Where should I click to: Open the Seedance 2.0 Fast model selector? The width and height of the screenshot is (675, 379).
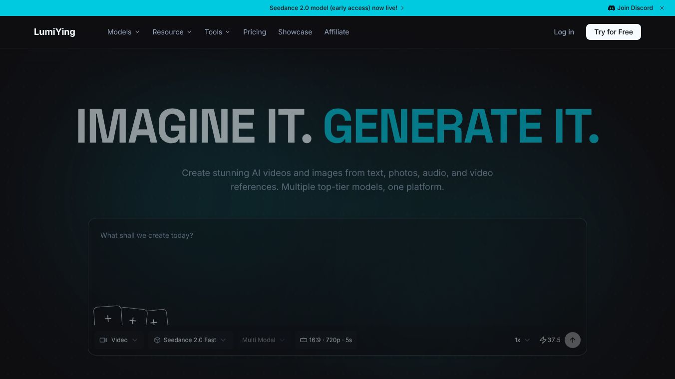[x=190, y=340]
